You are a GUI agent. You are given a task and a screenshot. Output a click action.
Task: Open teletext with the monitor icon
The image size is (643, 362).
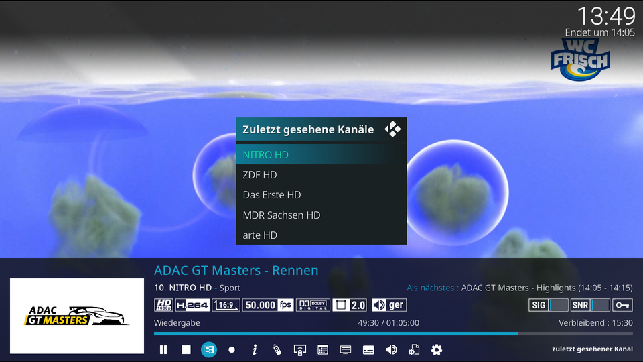pyautogui.click(x=346, y=350)
